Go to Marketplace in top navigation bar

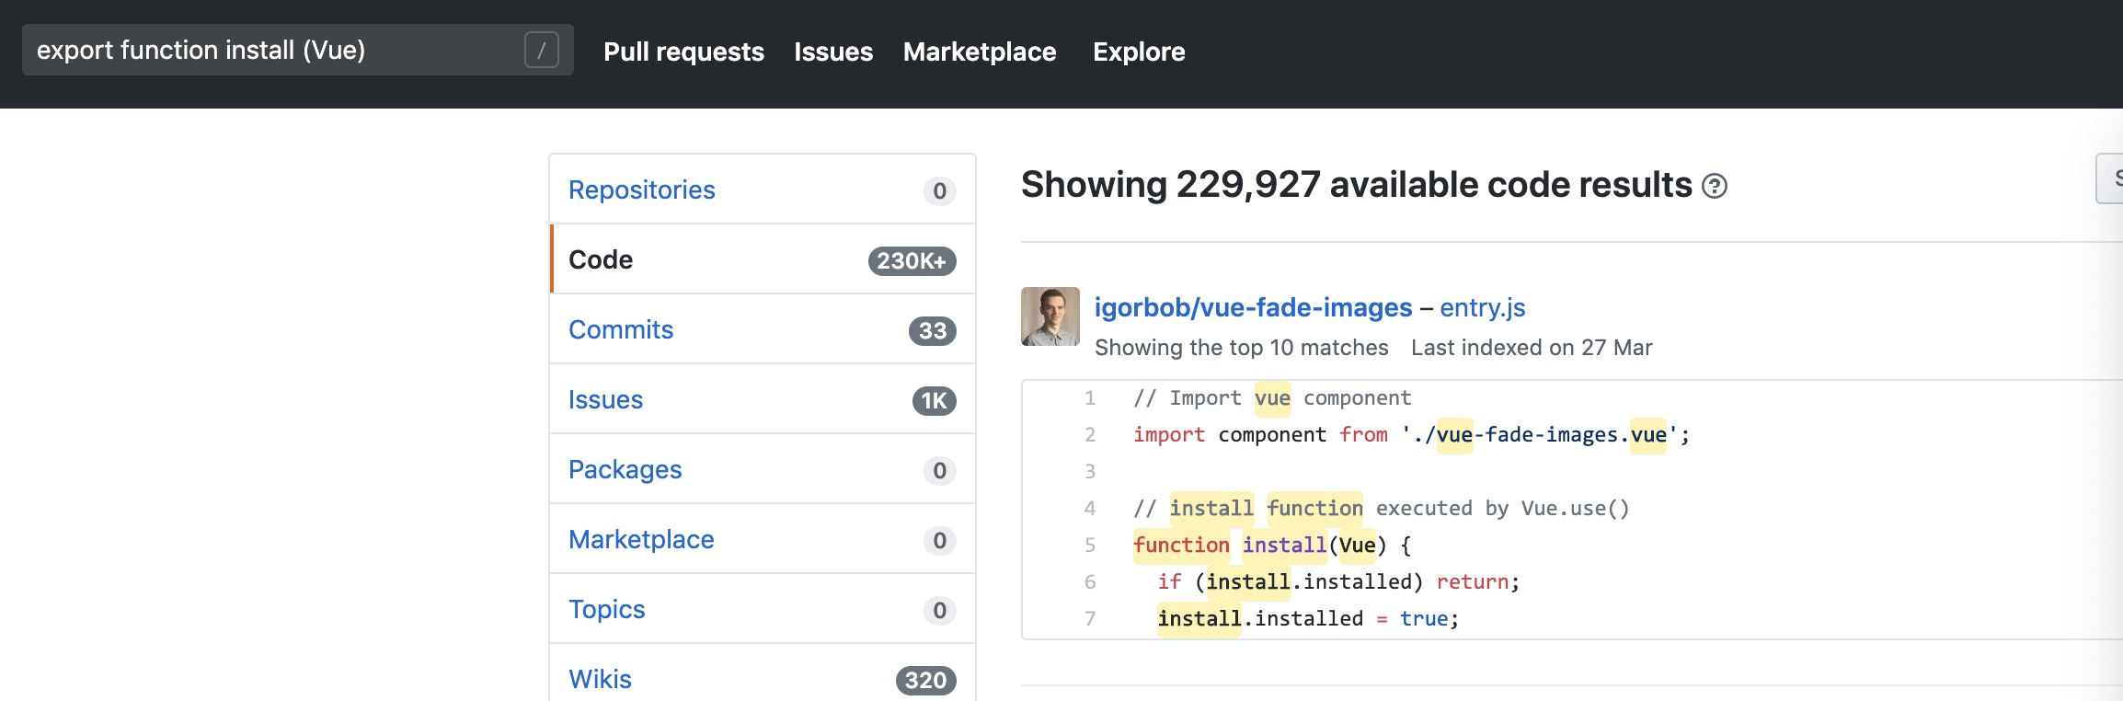[980, 52]
